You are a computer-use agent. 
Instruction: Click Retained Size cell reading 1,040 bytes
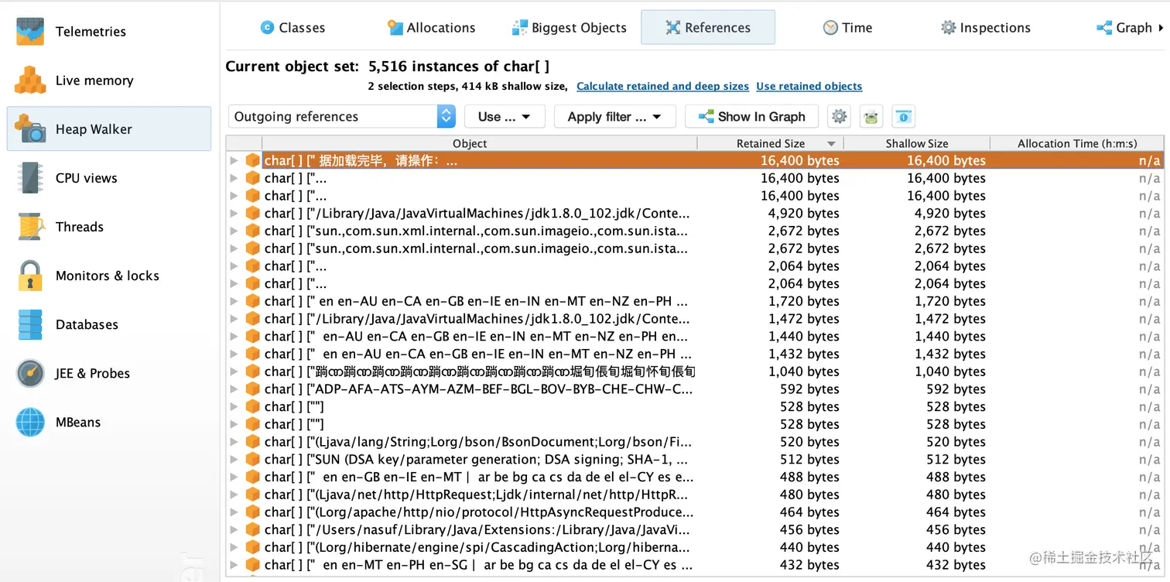804,371
